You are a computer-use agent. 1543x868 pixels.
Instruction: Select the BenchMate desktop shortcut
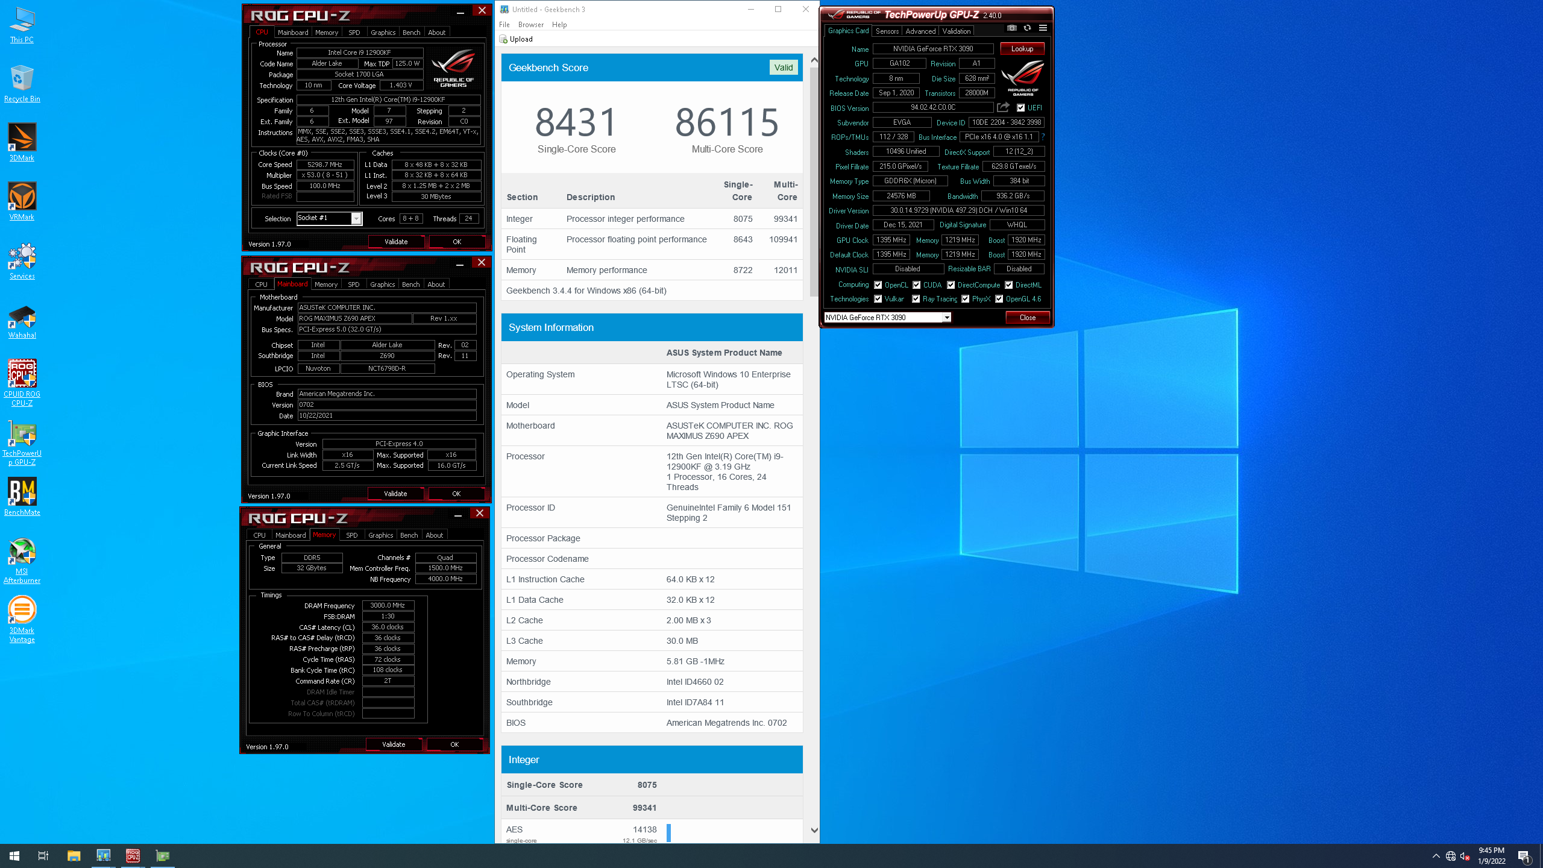22,497
